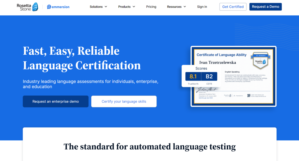Click the English Speaking label on certificate
Viewport: 299px width, 161px height.
232,72
